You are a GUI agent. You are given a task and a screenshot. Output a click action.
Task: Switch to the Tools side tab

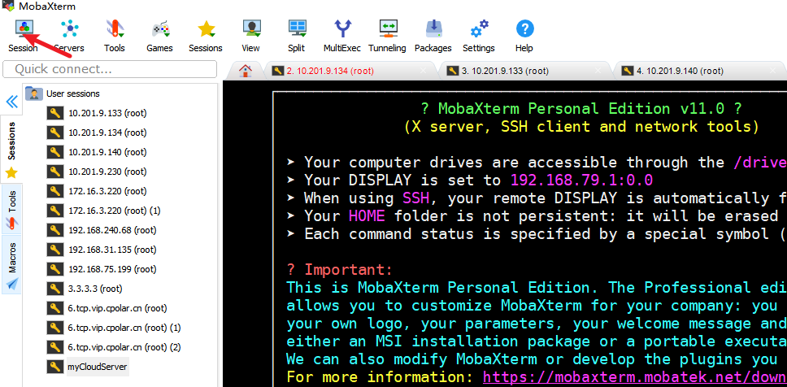(x=11, y=209)
